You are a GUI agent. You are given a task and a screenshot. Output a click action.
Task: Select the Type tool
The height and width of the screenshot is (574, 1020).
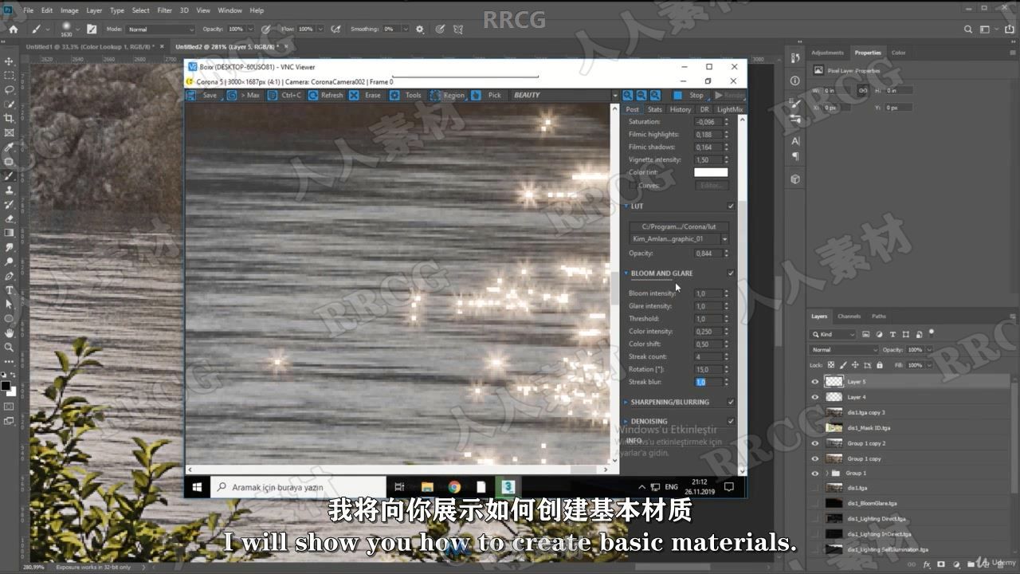pos(9,290)
